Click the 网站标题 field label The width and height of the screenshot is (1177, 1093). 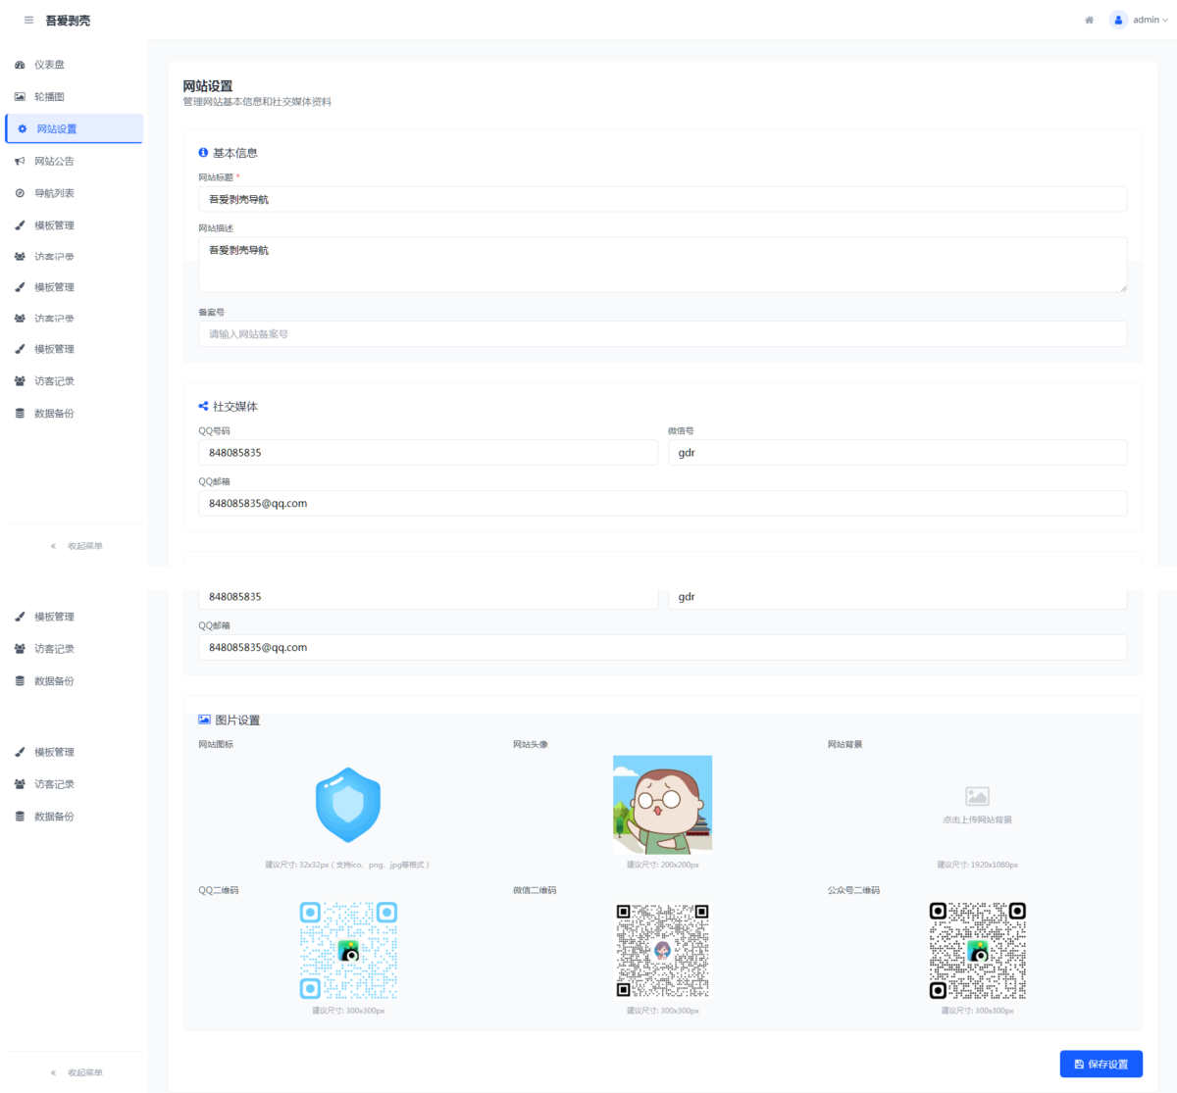pyautogui.click(x=216, y=177)
